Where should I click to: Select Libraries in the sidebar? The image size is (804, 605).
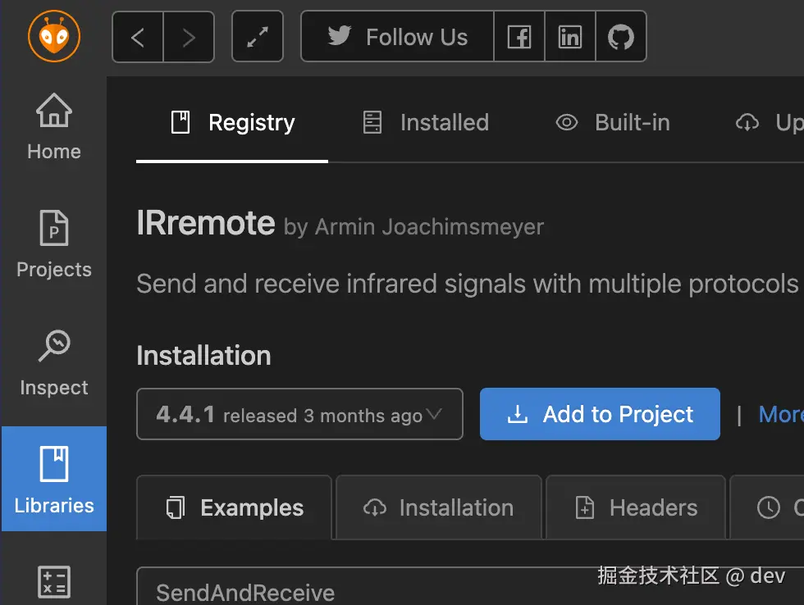pyautogui.click(x=54, y=479)
